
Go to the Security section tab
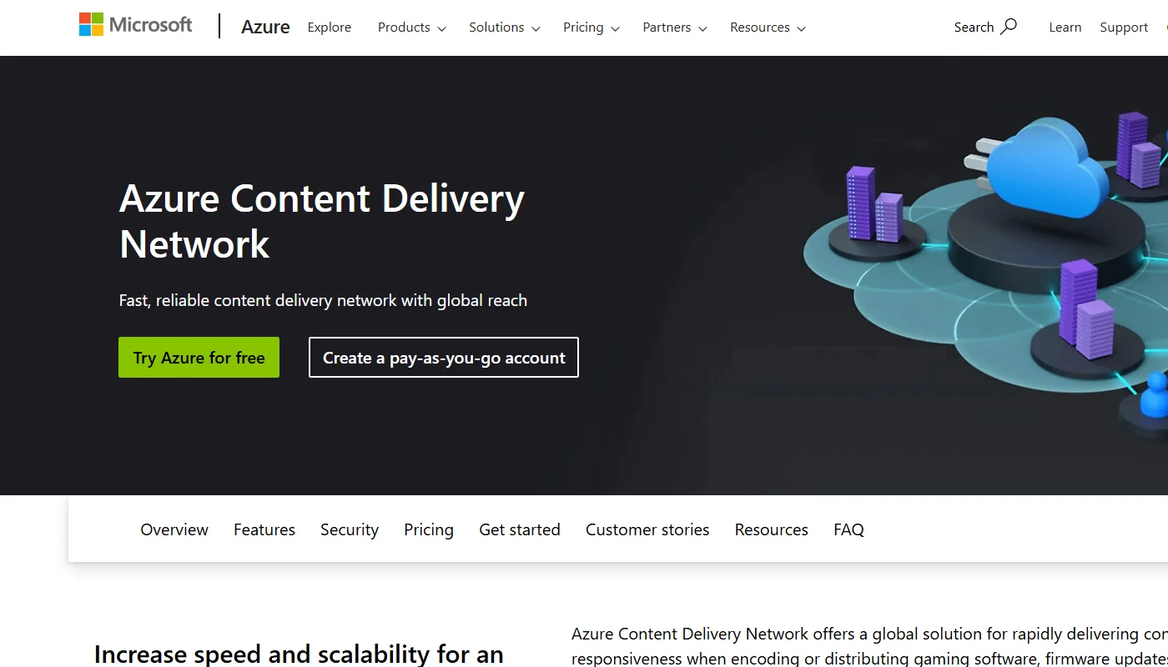pyautogui.click(x=350, y=529)
